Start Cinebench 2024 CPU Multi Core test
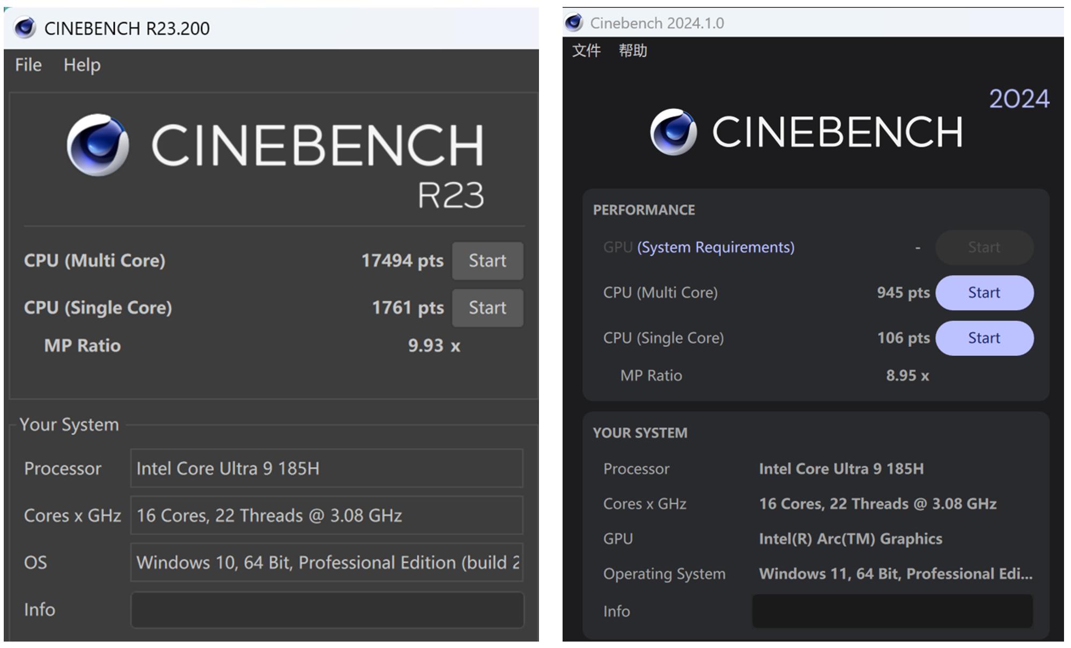 pos(984,293)
